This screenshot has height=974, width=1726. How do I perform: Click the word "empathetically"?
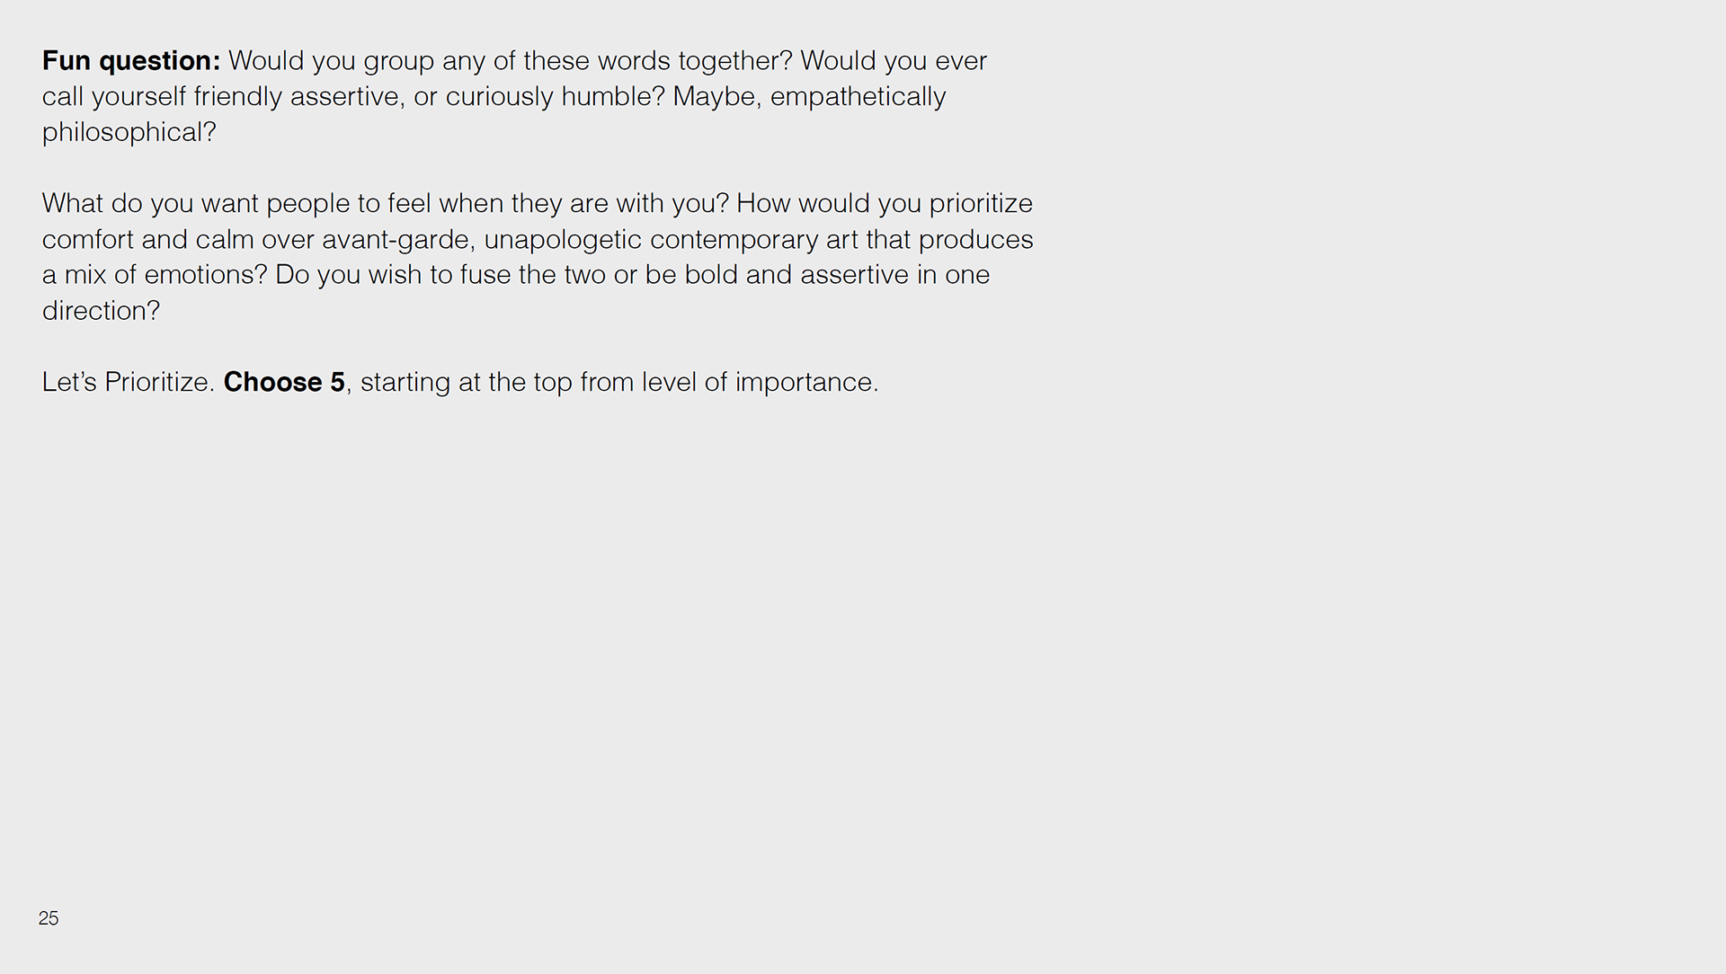click(858, 97)
